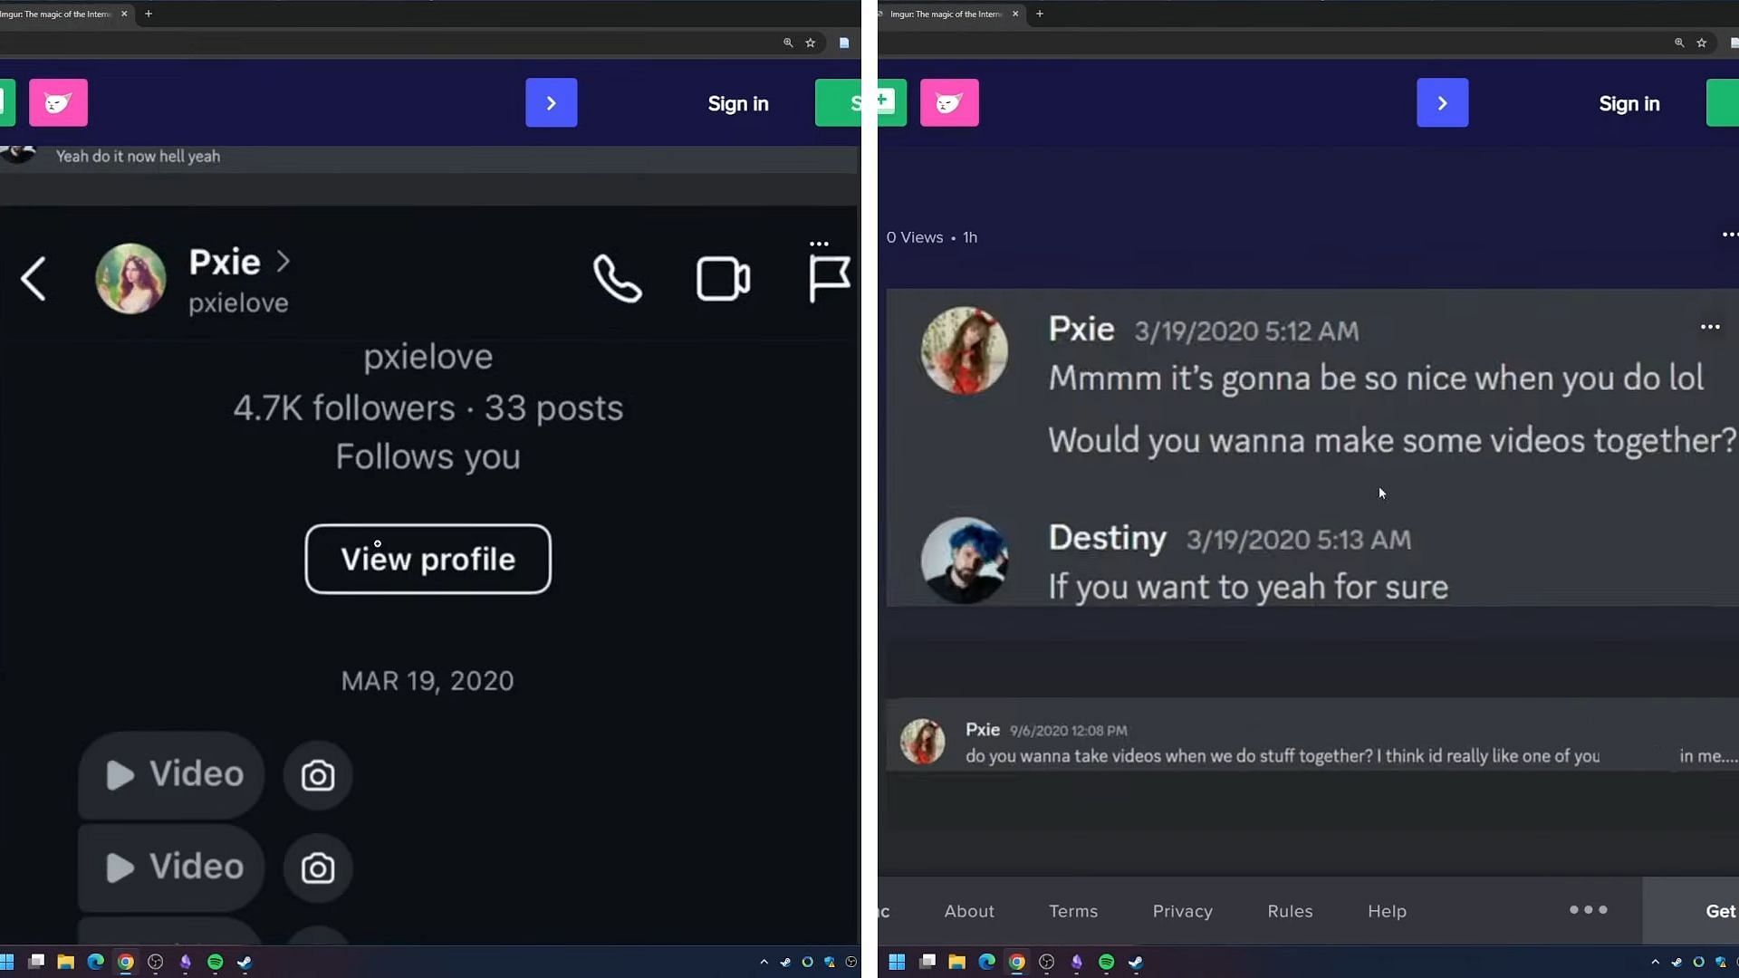Play the first video attachment
The width and height of the screenshot is (1739, 978).
tap(173, 775)
